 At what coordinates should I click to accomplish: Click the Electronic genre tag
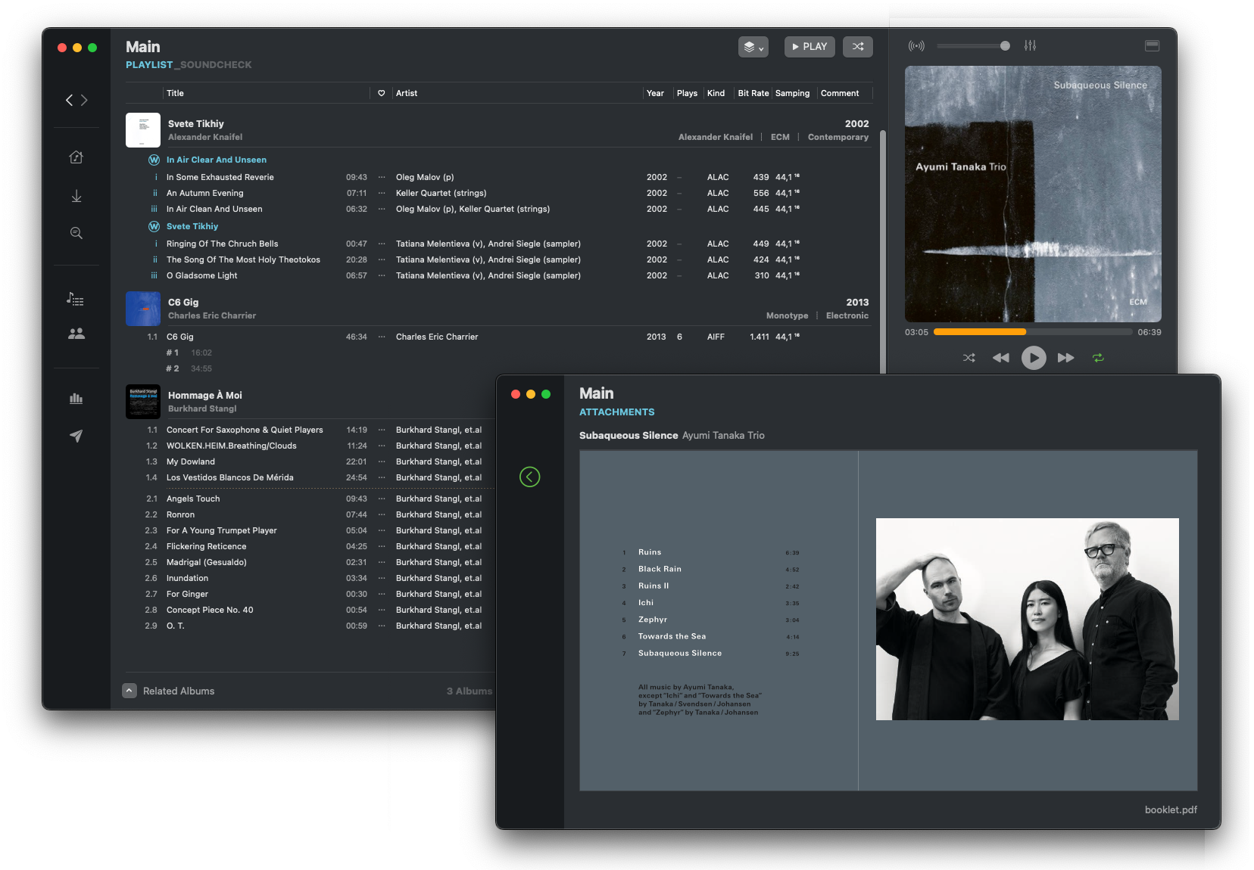847,315
